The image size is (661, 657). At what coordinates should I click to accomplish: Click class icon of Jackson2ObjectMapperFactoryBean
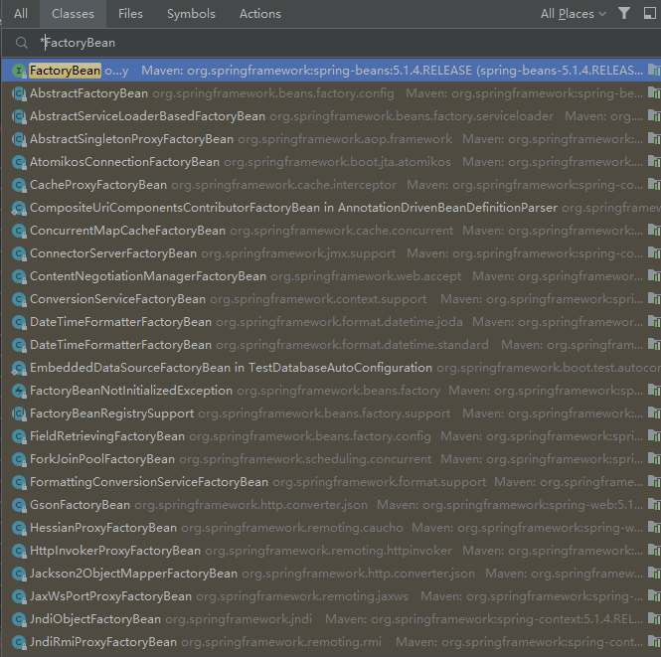[19, 574]
